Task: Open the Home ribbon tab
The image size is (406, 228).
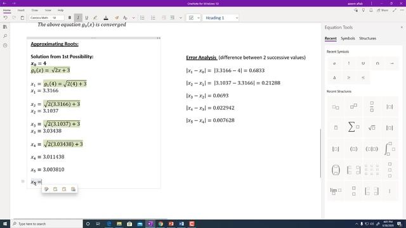Action: [7, 10]
